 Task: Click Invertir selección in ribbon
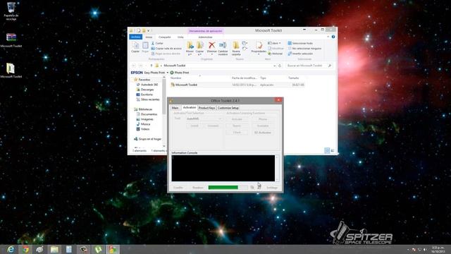[x=300, y=54]
